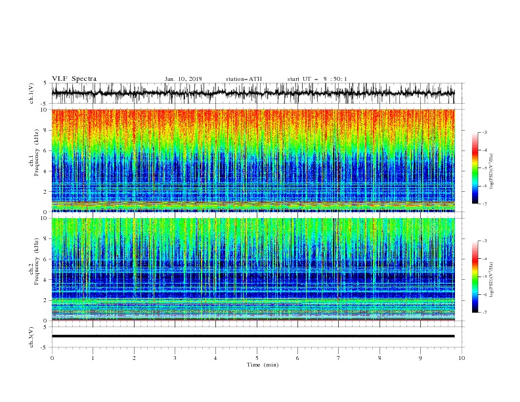Click time axis tick label '3'
520x402 pixels.
[x=175, y=358]
